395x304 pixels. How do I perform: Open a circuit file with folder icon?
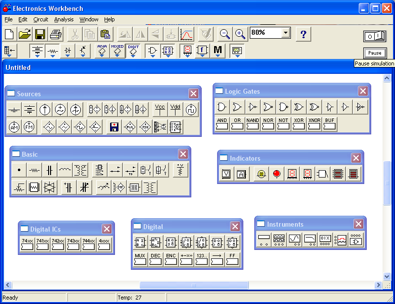[x=25, y=34]
